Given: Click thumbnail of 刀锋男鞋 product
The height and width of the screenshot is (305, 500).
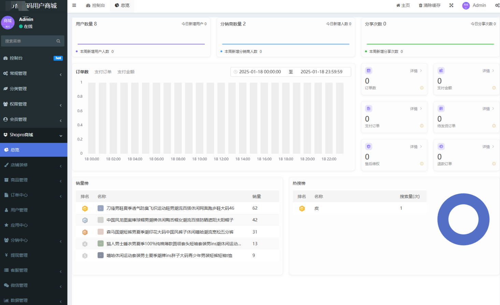Looking at the screenshot, I should (x=101, y=208).
